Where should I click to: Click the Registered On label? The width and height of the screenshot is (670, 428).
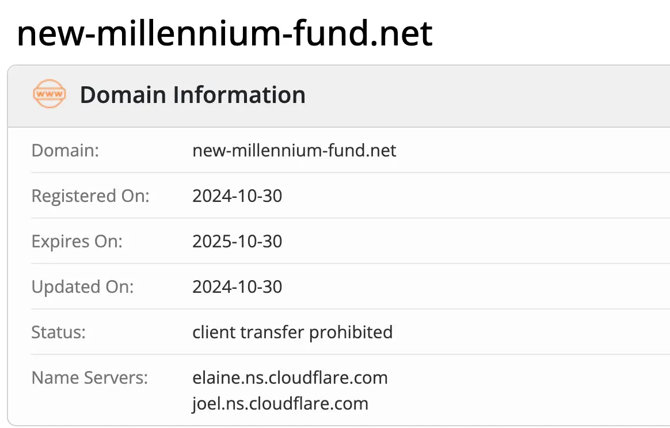pos(90,196)
